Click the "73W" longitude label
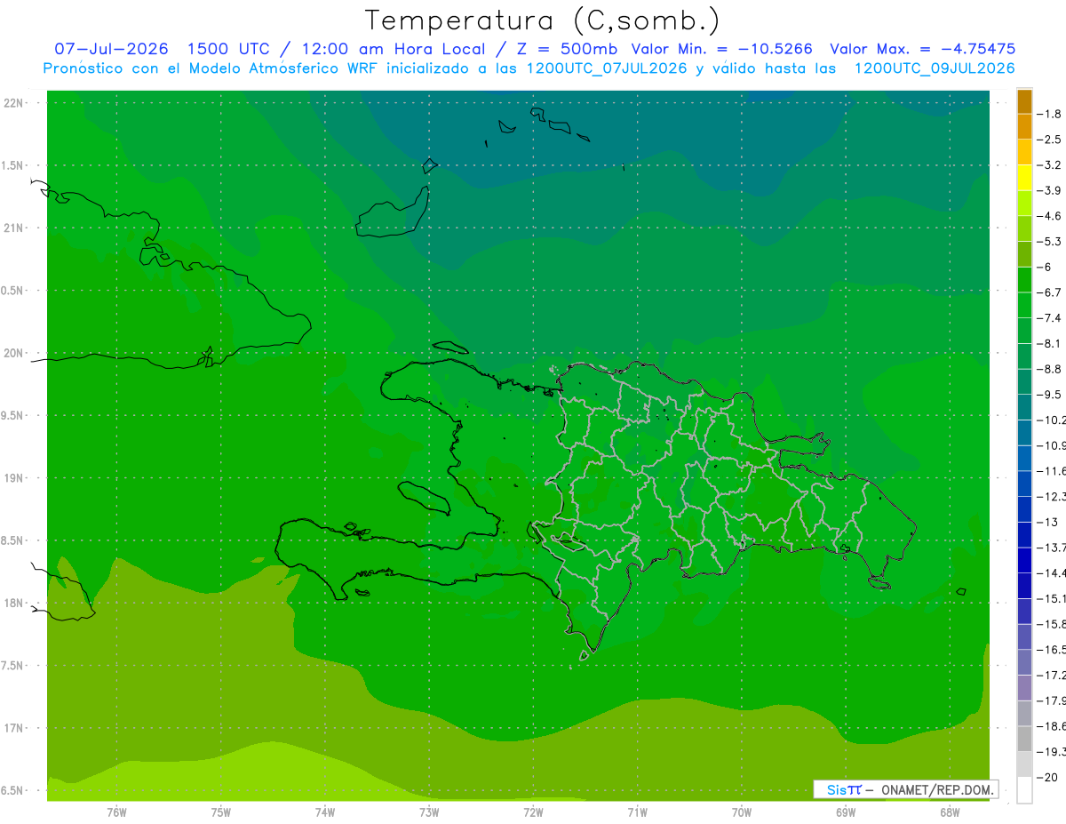This screenshot has height=824, width=1066. (x=429, y=812)
